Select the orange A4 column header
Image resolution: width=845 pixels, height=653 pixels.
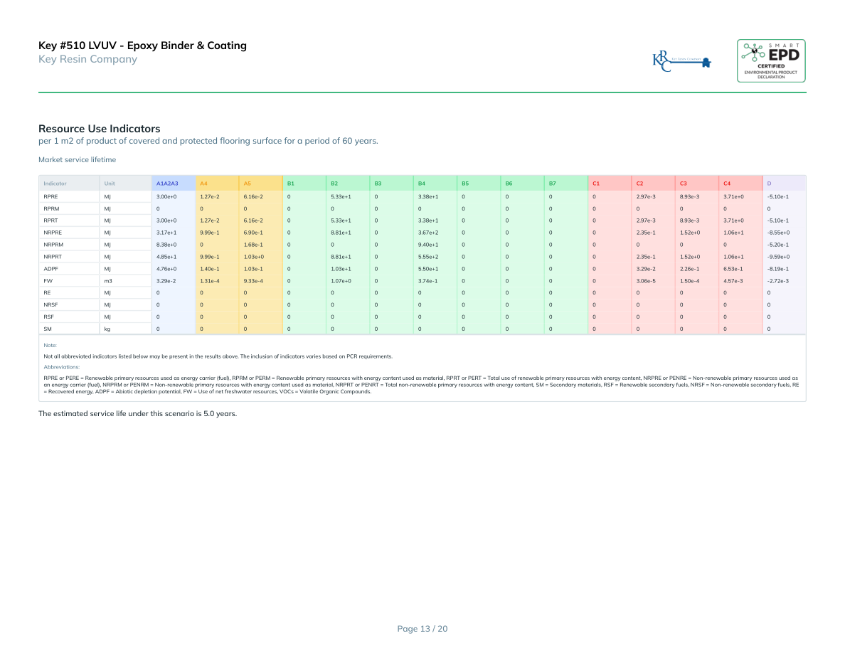(203, 184)
